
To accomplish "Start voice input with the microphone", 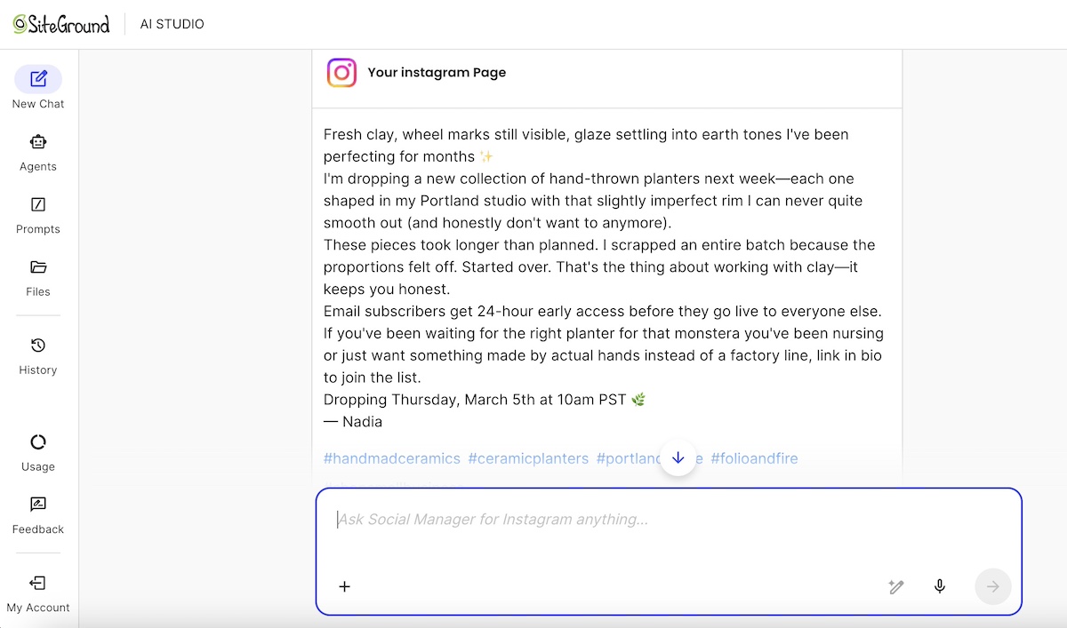I will pos(940,586).
